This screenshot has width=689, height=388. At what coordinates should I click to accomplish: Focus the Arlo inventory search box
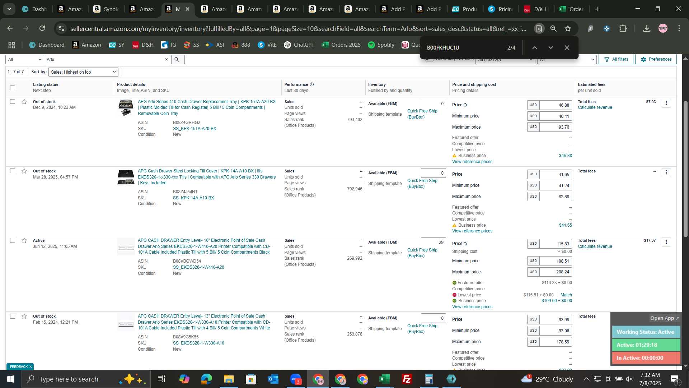click(x=104, y=60)
